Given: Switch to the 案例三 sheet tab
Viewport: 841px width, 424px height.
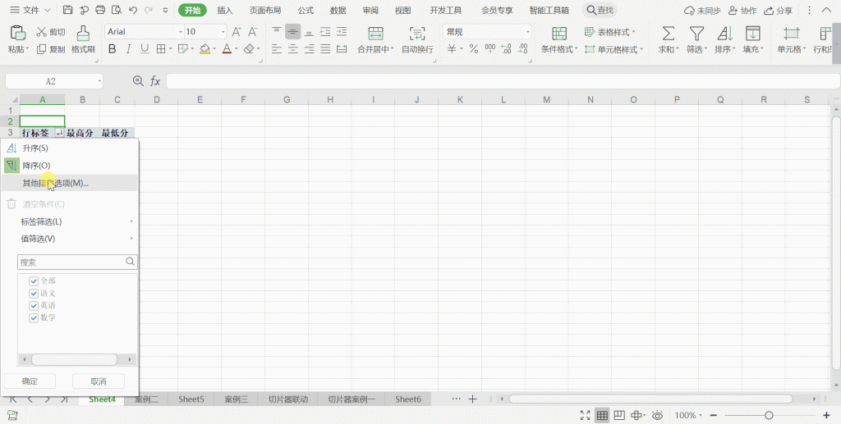Looking at the screenshot, I should point(236,399).
